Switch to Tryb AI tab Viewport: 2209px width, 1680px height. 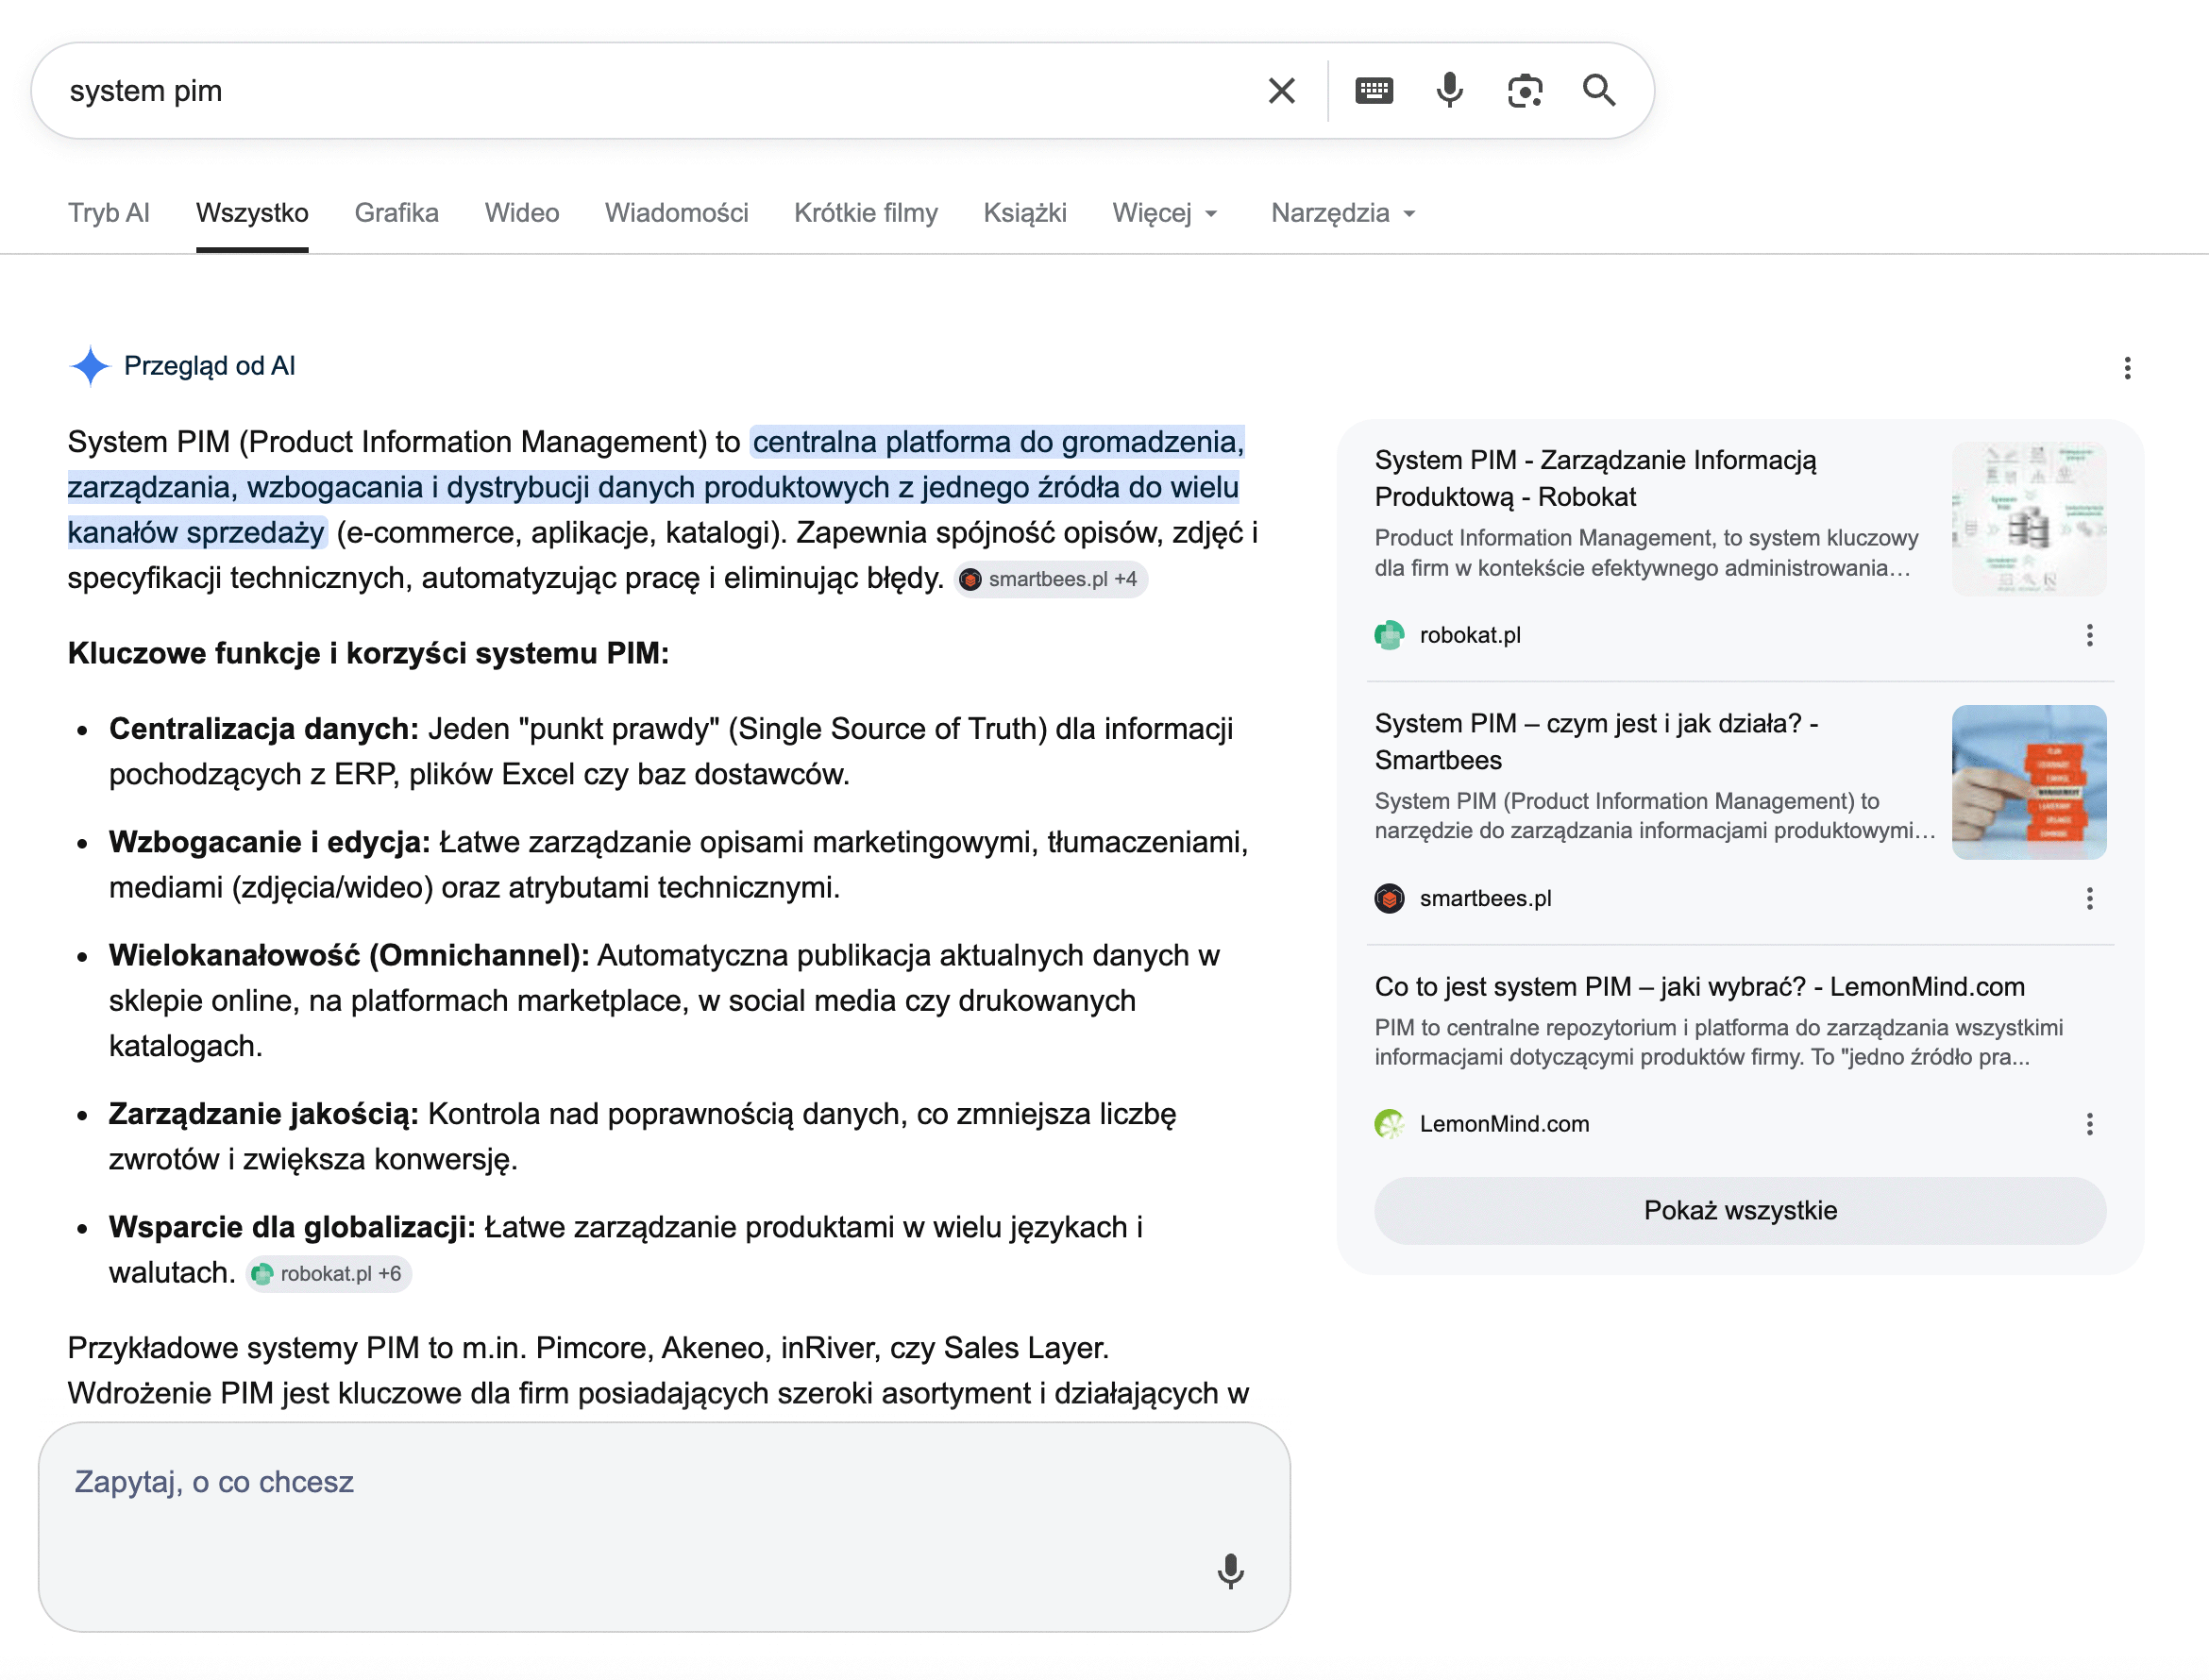109,213
